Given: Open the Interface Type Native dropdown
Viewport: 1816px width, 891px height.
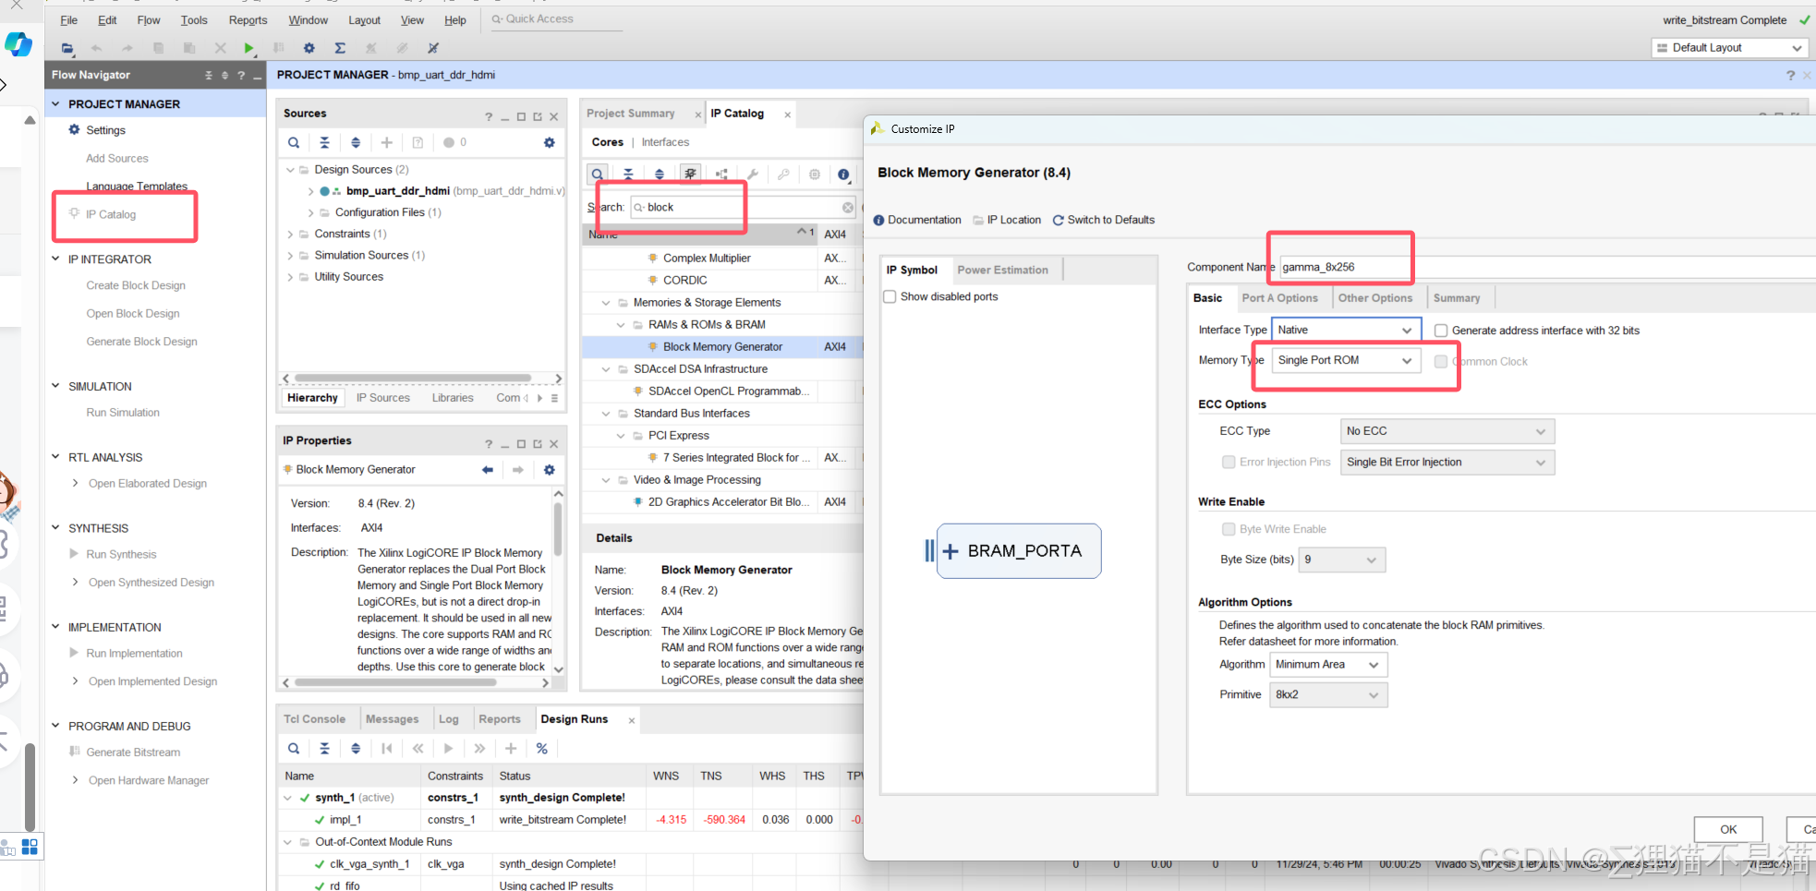Looking at the screenshot, I should [1346, 330].
